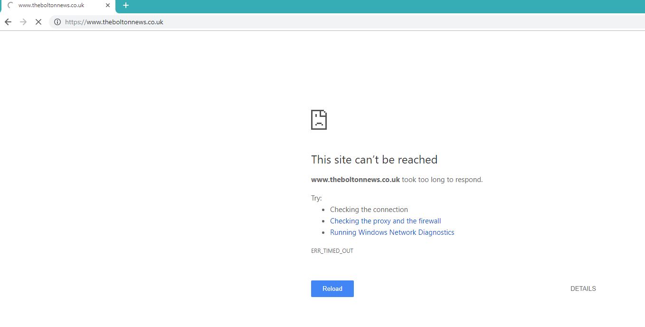Click empty teal title bar area
The width and height of the screenshot is (645, 327).
pos(380,6)
